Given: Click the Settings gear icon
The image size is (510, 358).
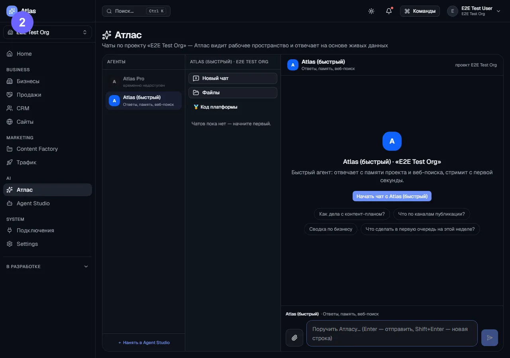Looking at the screenshot, I should tap(10, 244).
